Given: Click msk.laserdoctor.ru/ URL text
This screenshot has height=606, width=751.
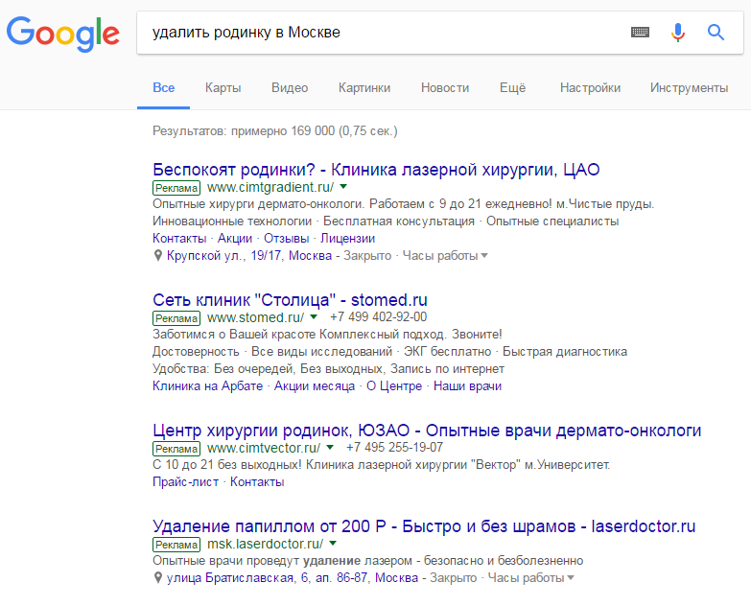Looking at the screenshot, I should click(x=265, y=545).
